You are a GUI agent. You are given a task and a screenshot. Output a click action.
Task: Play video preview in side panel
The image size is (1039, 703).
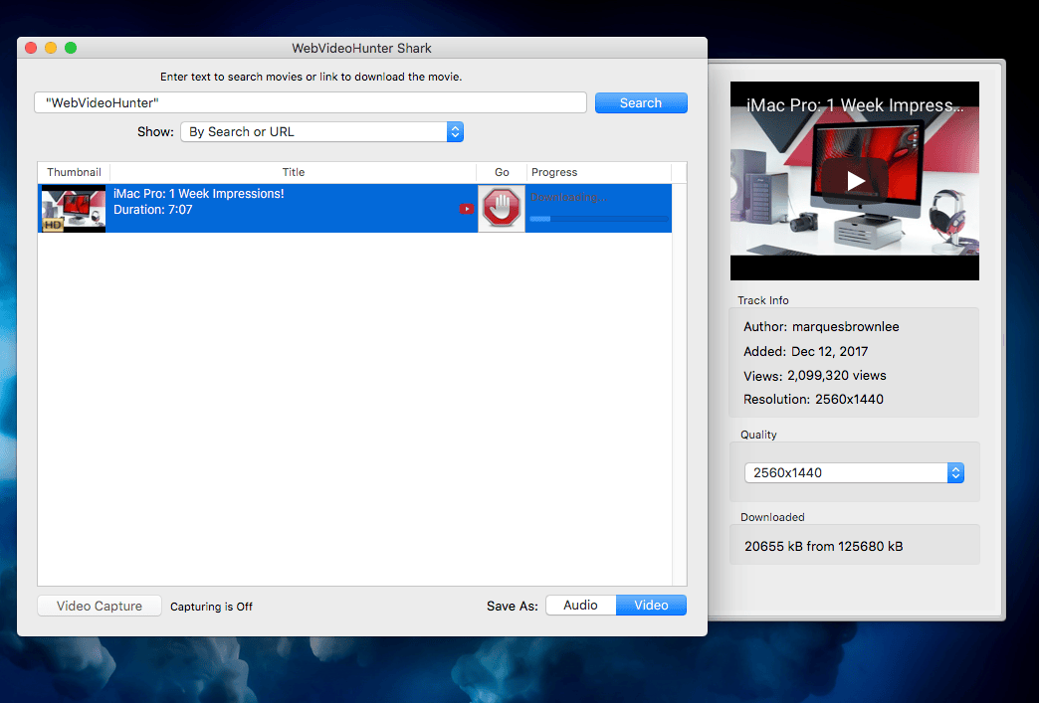click(x=855, y=181)
